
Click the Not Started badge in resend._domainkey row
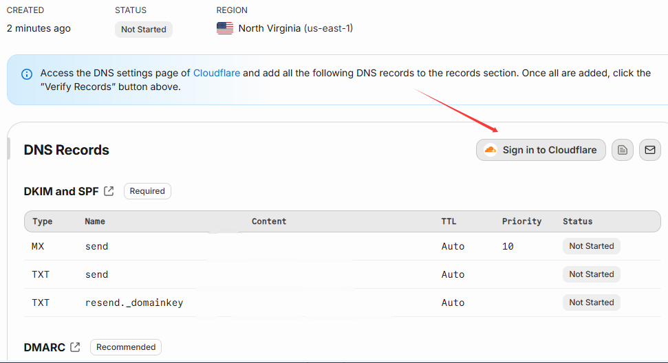tap(591, 302)
